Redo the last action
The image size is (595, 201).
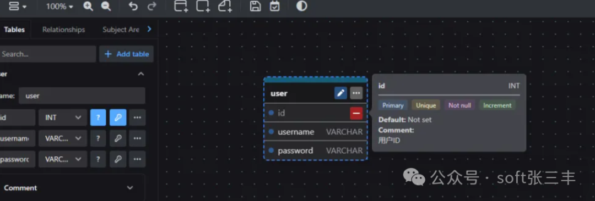point(152,7)
